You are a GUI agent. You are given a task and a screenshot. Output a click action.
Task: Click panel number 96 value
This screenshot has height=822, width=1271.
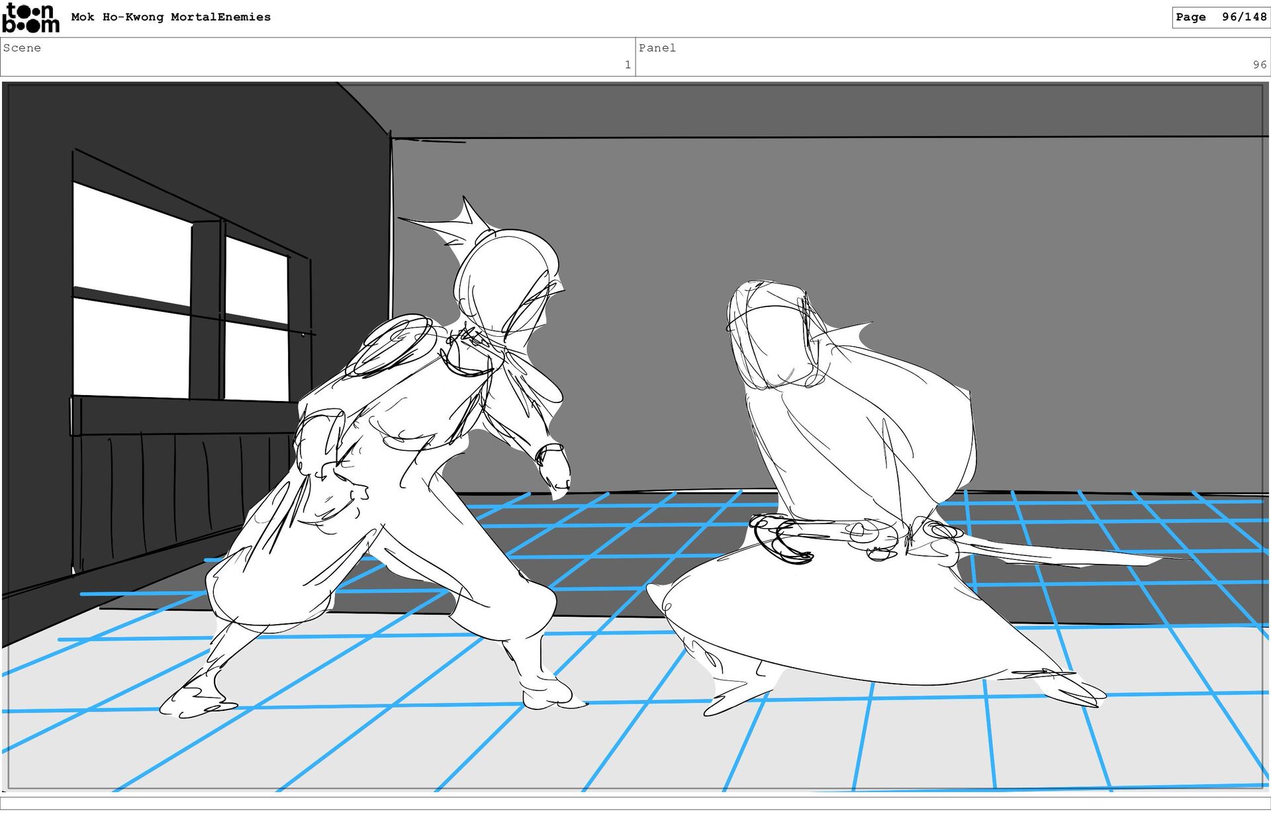[x=1258, y=65]
